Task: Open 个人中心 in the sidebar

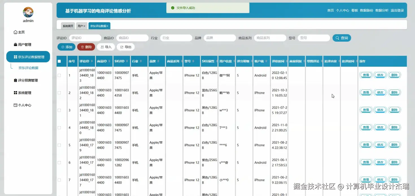Action: (23, 105)
